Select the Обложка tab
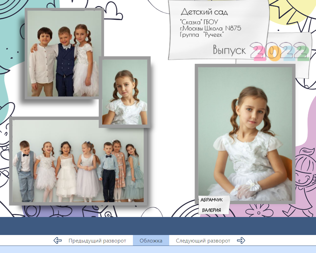 click(151, 240)
